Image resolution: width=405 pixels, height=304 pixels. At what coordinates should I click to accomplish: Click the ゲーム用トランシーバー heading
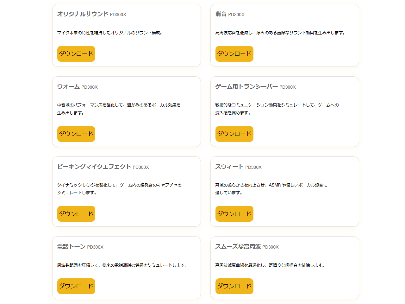click(246, 87)
